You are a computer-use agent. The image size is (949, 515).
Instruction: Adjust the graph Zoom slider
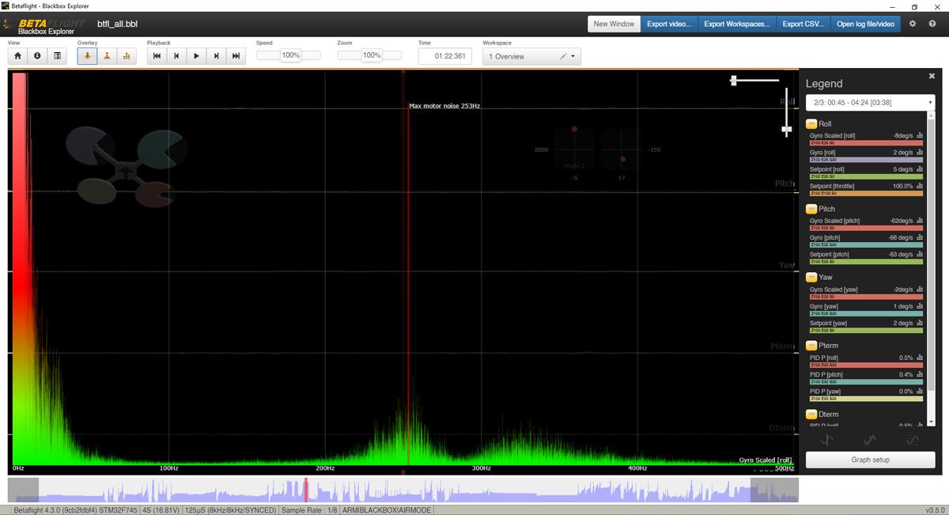point(369,55)
